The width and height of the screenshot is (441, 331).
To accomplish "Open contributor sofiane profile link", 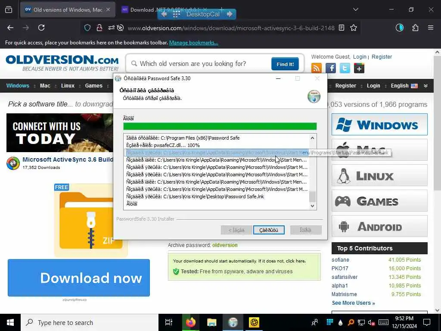I will pyautogui.click(x=340, y=260).
